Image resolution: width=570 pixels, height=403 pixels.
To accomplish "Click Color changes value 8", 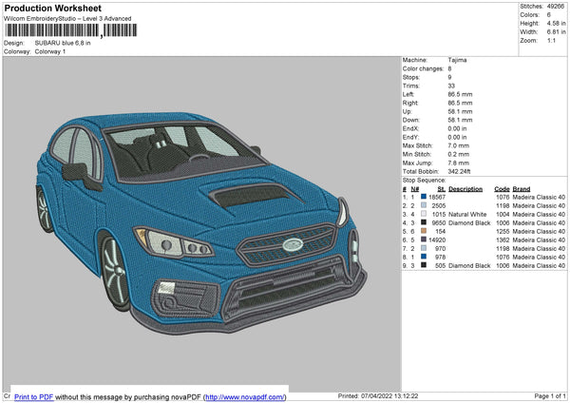I will (x=449, y=68).
